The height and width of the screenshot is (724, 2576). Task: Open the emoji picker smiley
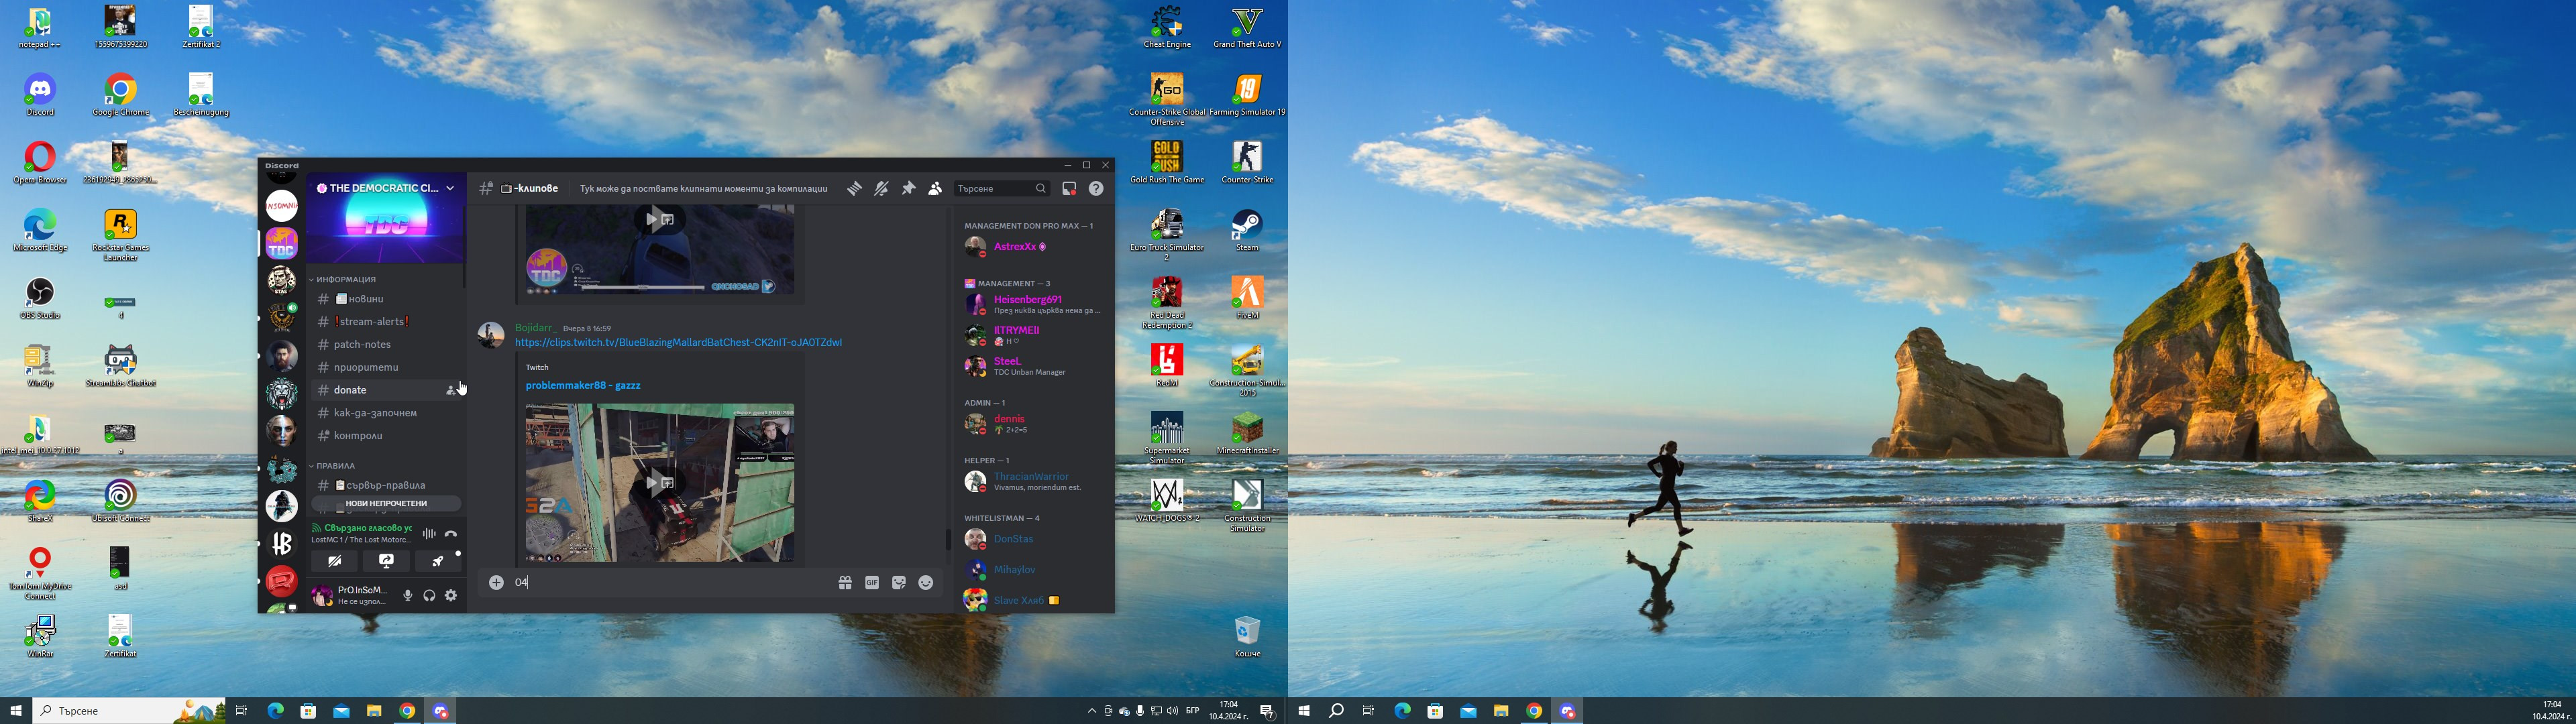point(926,583)
